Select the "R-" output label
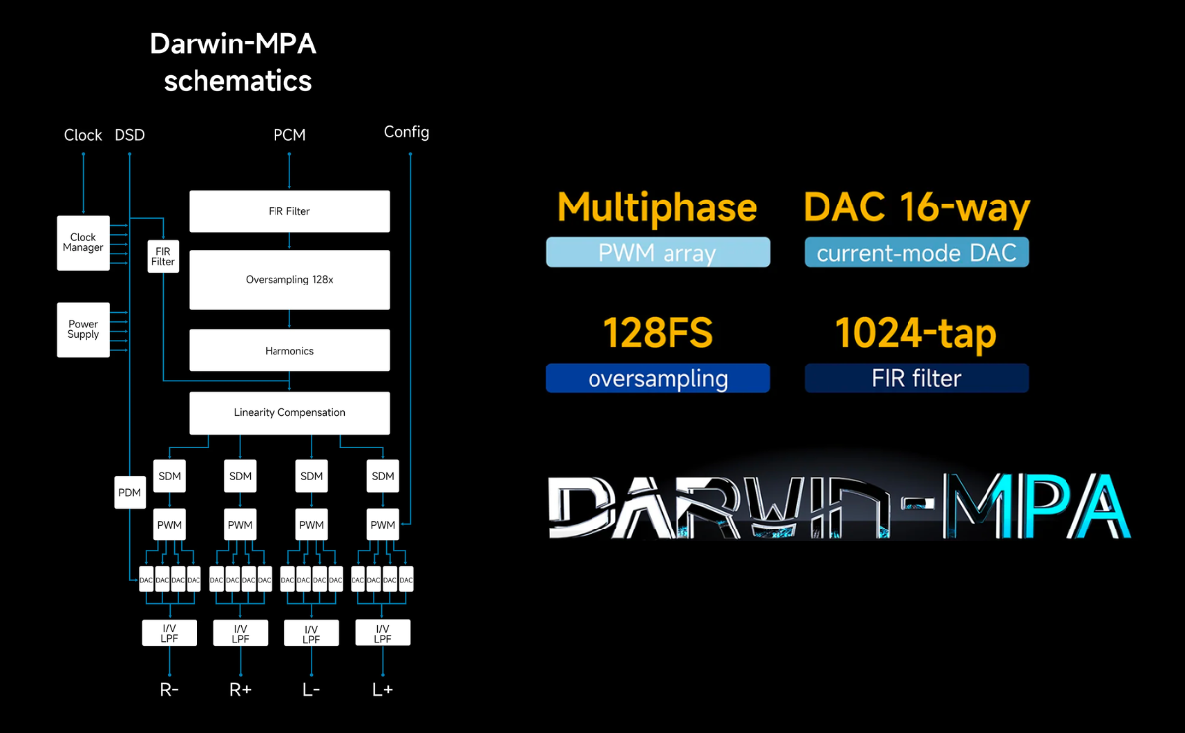 tap(169, 690)
